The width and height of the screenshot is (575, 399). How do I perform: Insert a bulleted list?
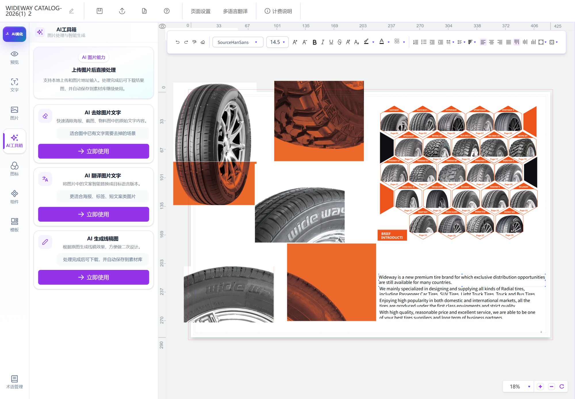(x=424, y=42)
